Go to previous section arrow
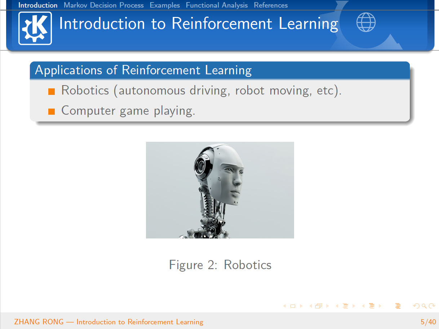 (x=363, y=306)
